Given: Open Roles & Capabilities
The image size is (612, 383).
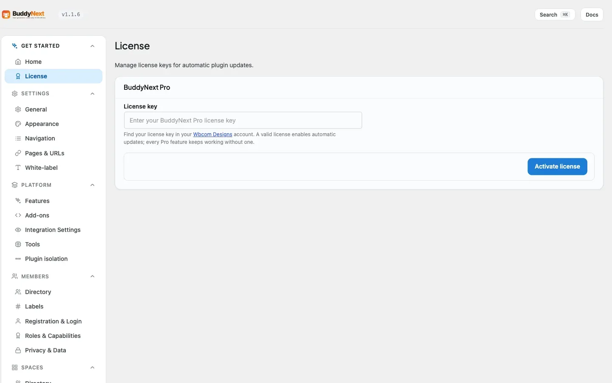Looking at the screenshot, I should (54, 336).
